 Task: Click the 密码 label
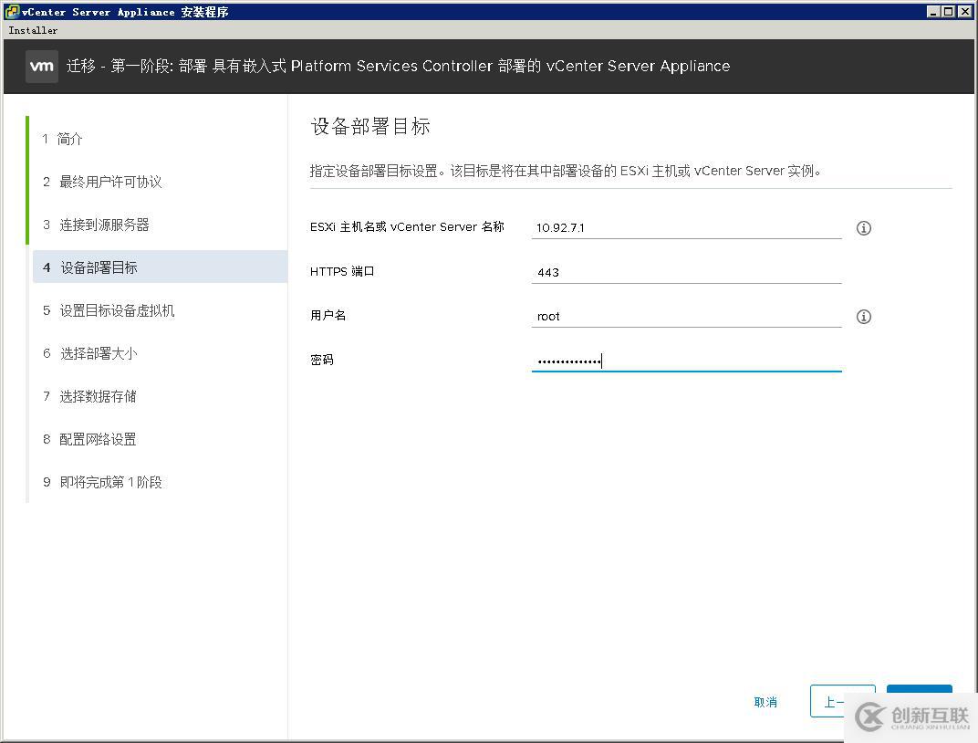(322, 360)
